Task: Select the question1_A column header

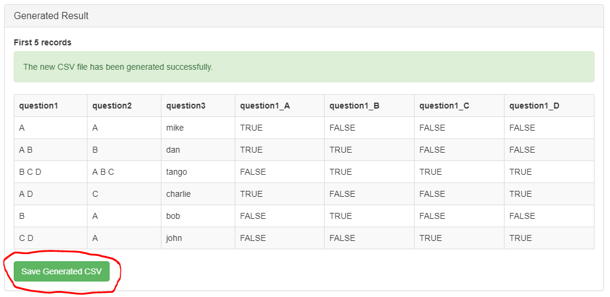Action: (x=265, y=106)
